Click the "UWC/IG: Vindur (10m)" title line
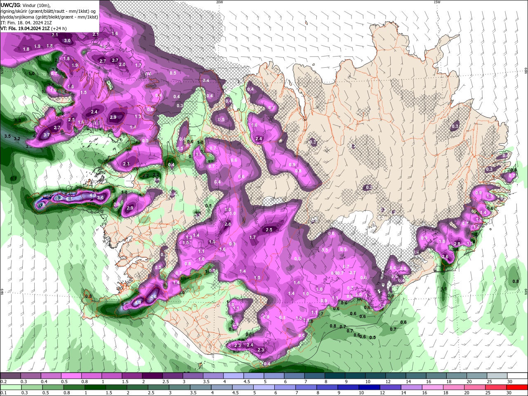 [x=26, y=6]
